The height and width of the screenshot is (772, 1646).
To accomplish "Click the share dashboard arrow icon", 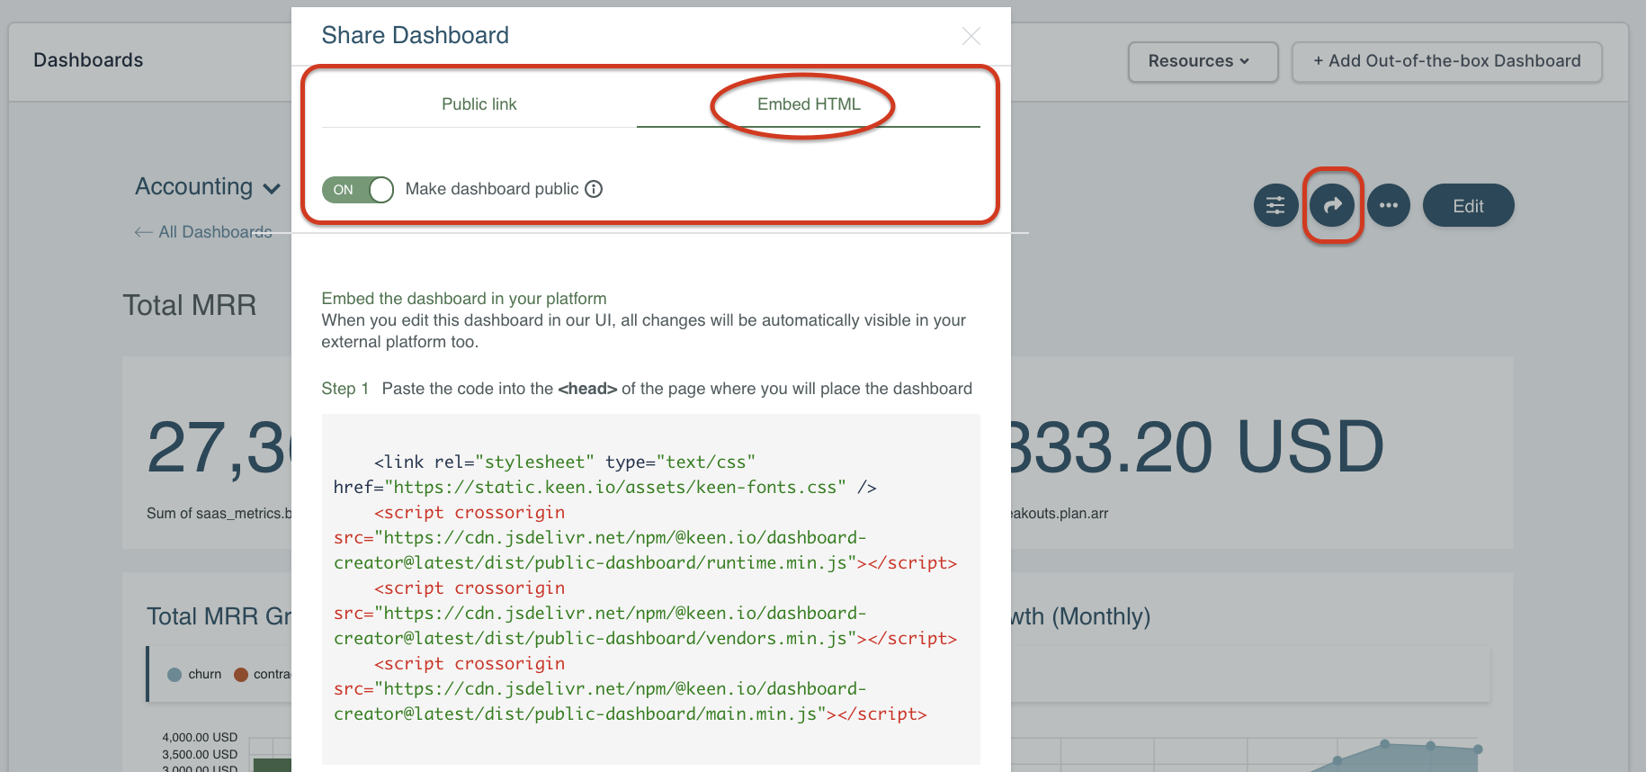I will point(1332,205).
